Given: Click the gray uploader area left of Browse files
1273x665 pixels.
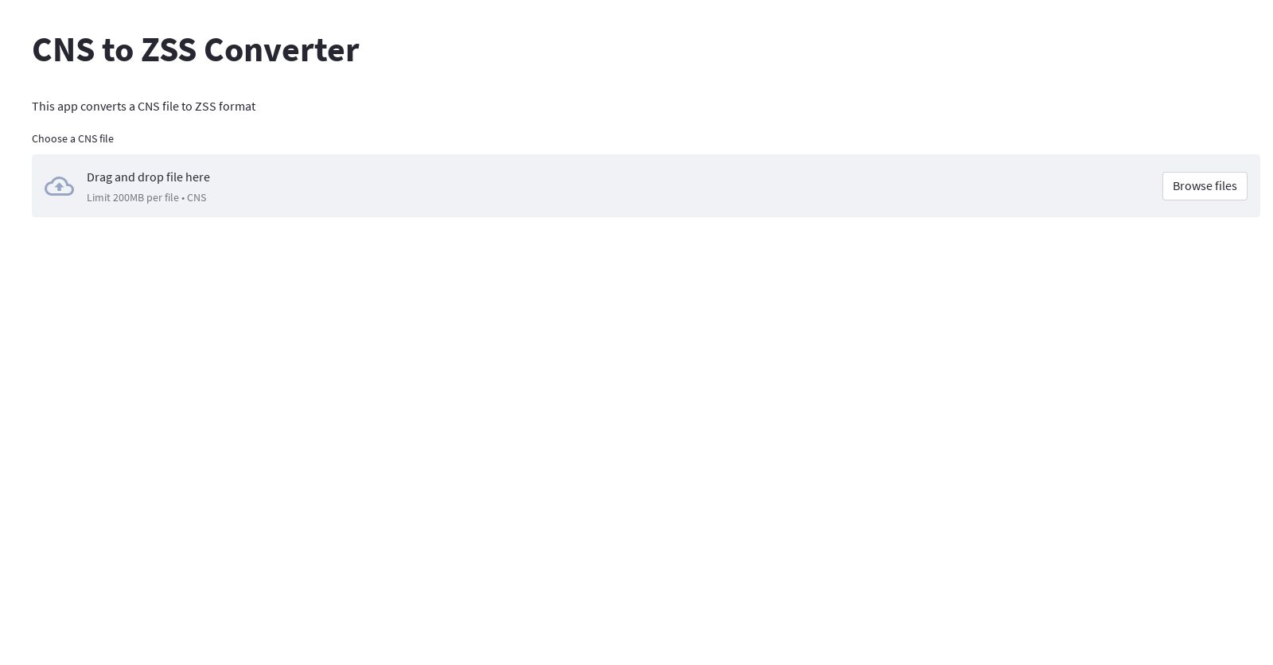Looking at the screenshot, I should pyautogui.click(x=1034, y=186).
